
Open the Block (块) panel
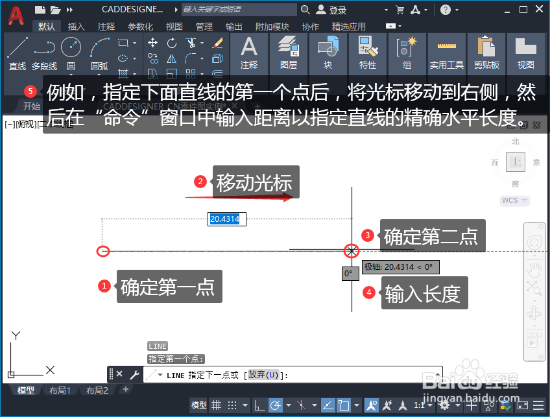tap(328, 53)
